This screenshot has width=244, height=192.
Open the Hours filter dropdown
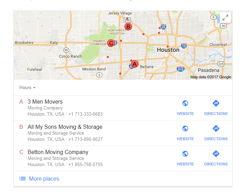point(27,87)
